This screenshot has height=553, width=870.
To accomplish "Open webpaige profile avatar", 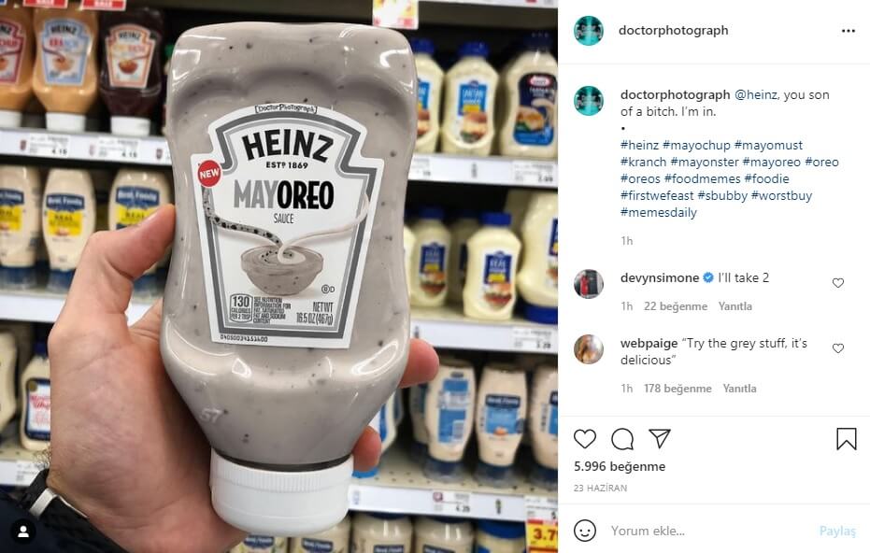I will coord(588,349).
